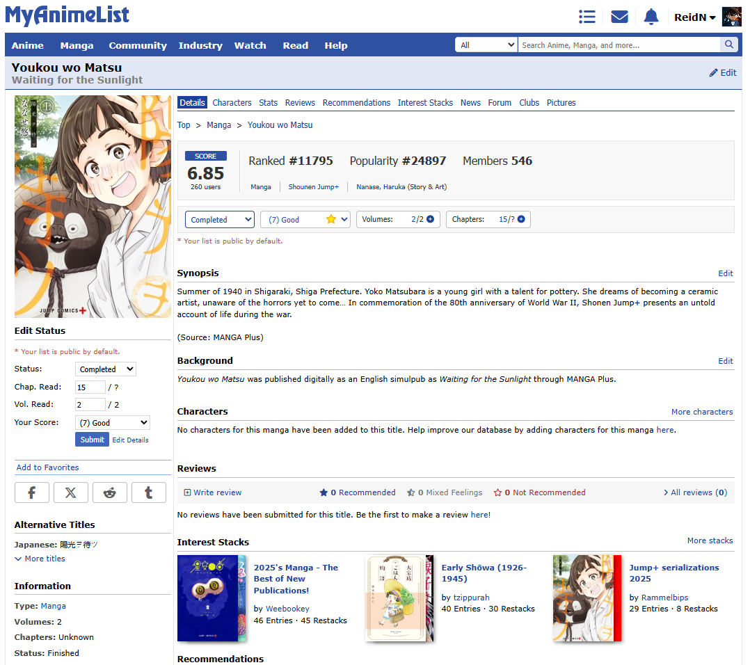Screen dimensions: 750x665
Task: Open 2025's Manga Best of New Publications thumbnail
Action: click(x=212, y=598)
